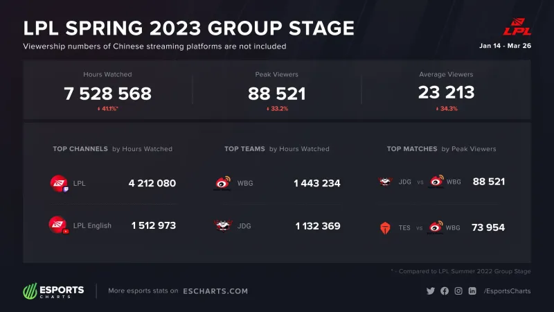Open the Facebook icon in footer
Image resolution: width=554 pixels, height=312 pixels.
(x=445, y=291)
